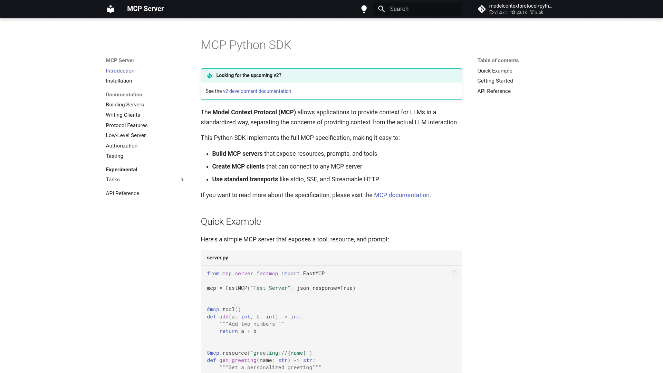Viewport: 663px width, 373px height.
Task: Jump to Quick Example in the table of contents
Action: click(x=494, y=71)
